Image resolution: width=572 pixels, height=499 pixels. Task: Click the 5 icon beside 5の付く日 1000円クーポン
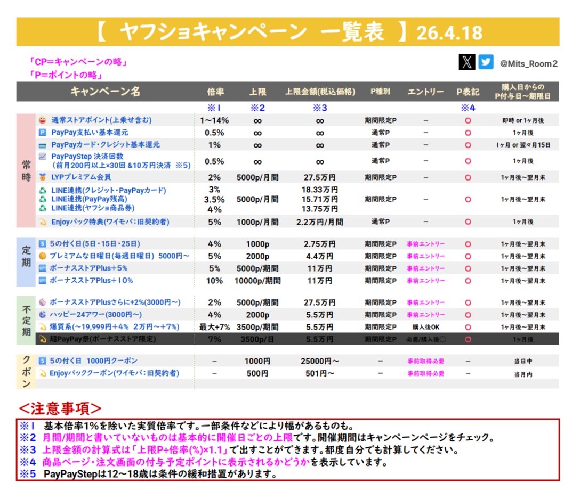coord(42,361)
